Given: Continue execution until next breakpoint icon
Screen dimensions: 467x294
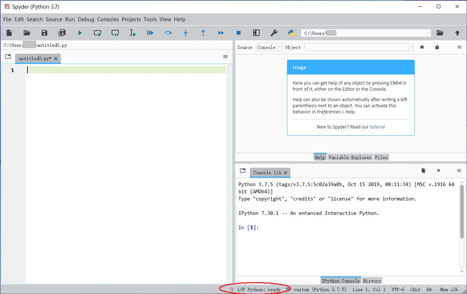Looking at the screenshot, I should tap(221, 33).
